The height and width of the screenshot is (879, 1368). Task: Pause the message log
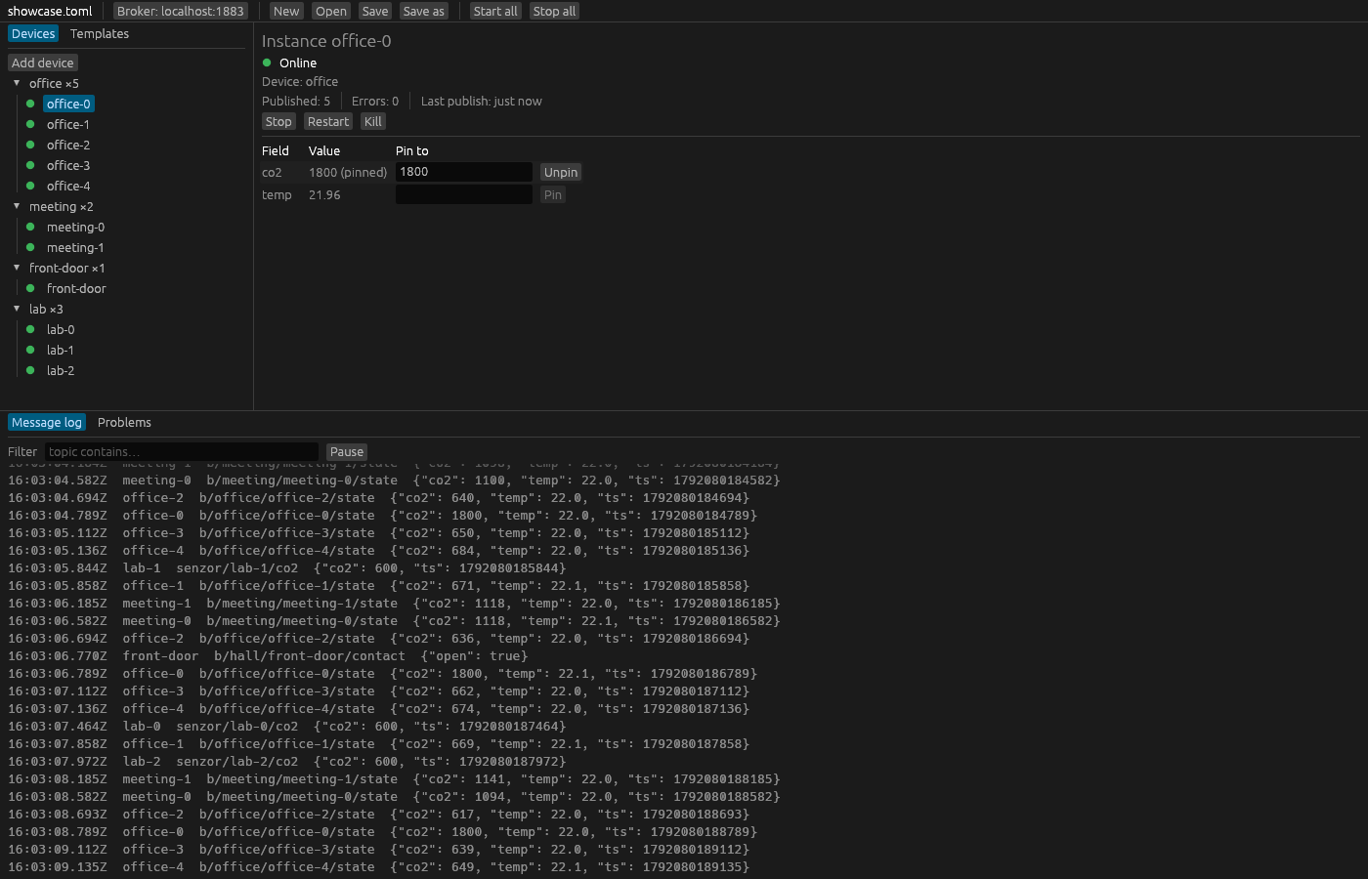tap(347, 451)
